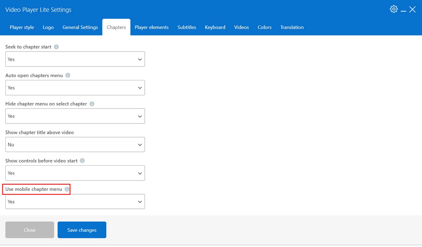Go to the Colors tab

[264, 27]
